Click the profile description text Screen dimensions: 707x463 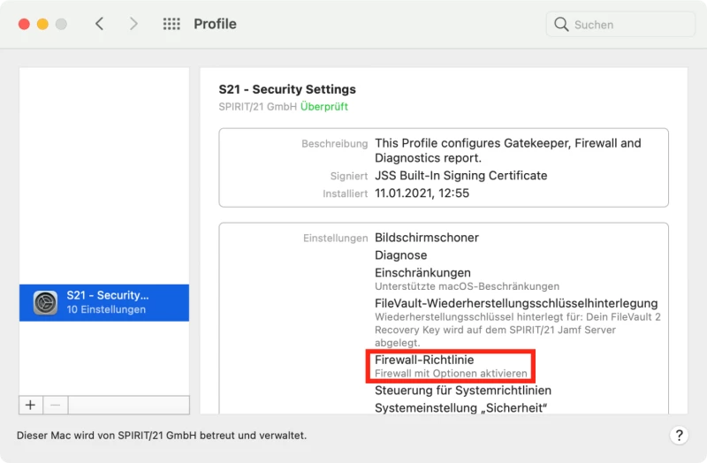[507, 150]
